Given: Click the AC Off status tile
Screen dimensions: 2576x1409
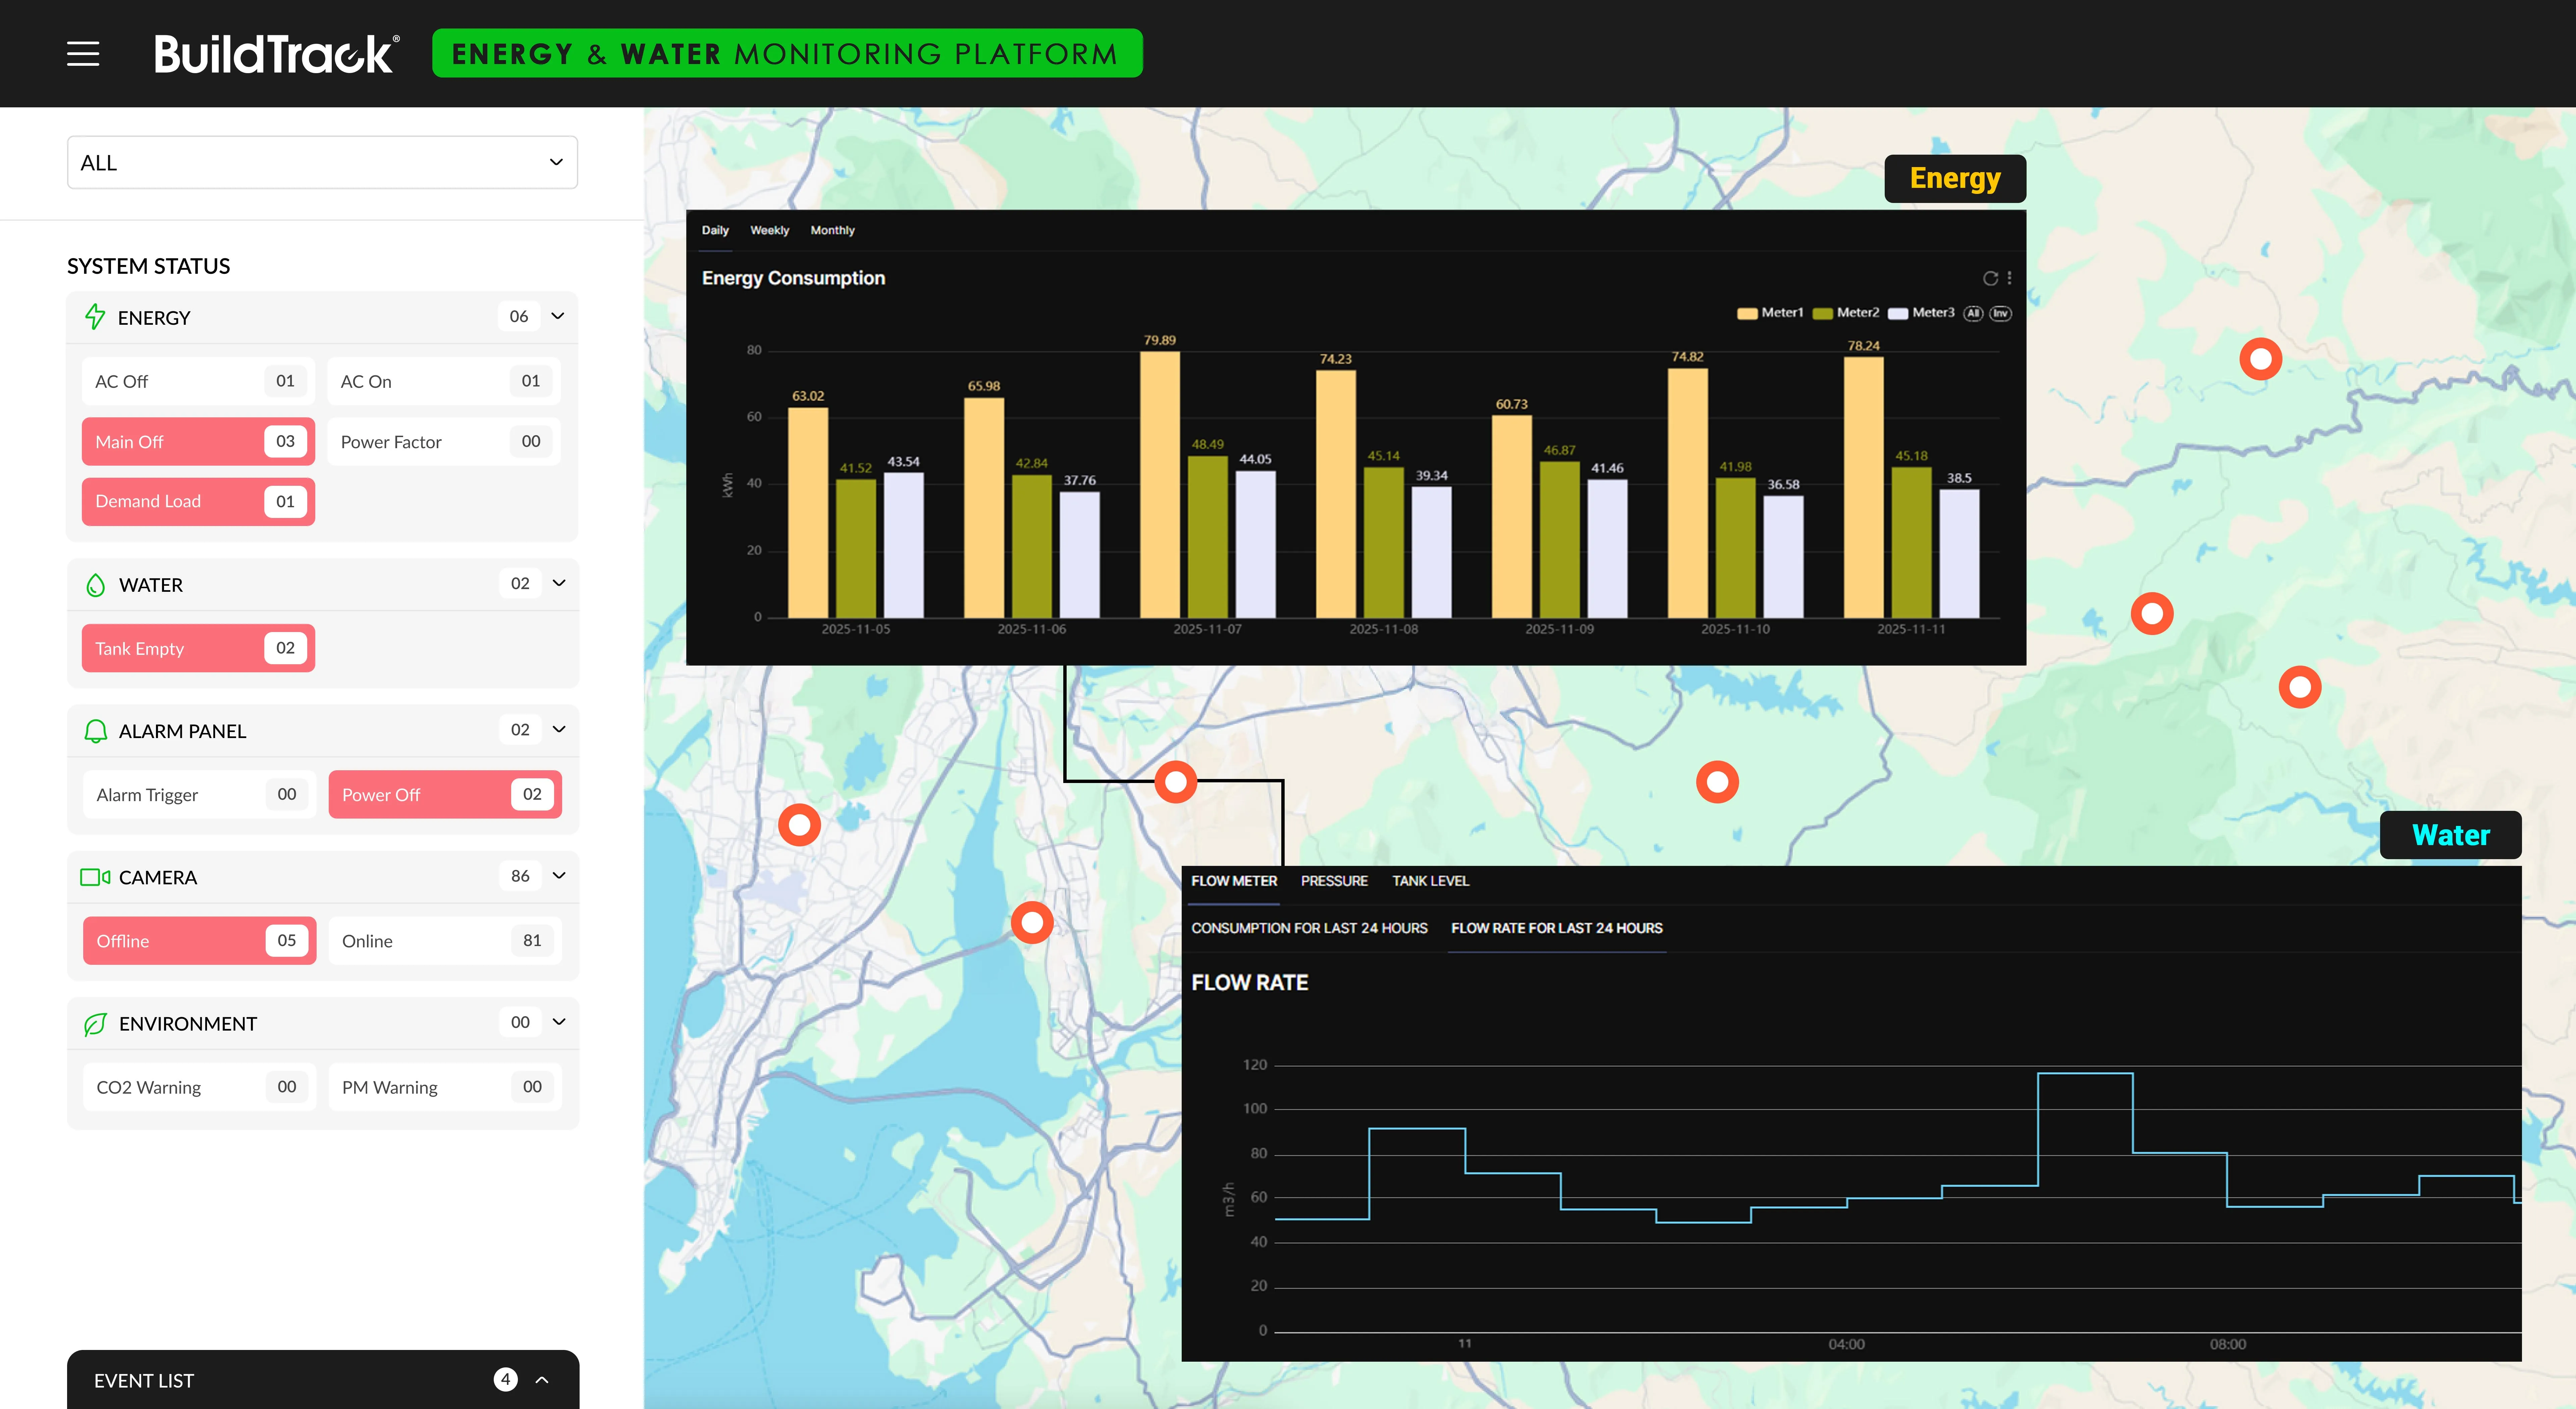Looking at the screenshot, I should 198,381.
